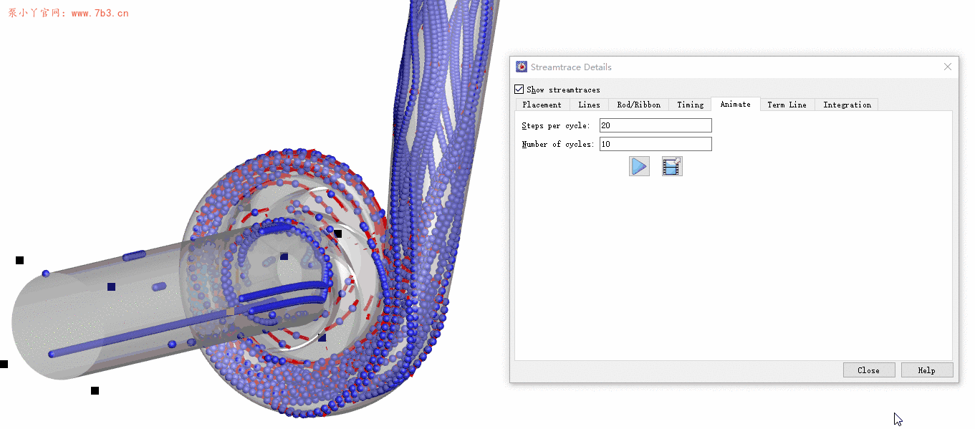Switch to the Placement tab
This screenshot has width=975, height=429.
pyautogui.click(x=542, y=105)
